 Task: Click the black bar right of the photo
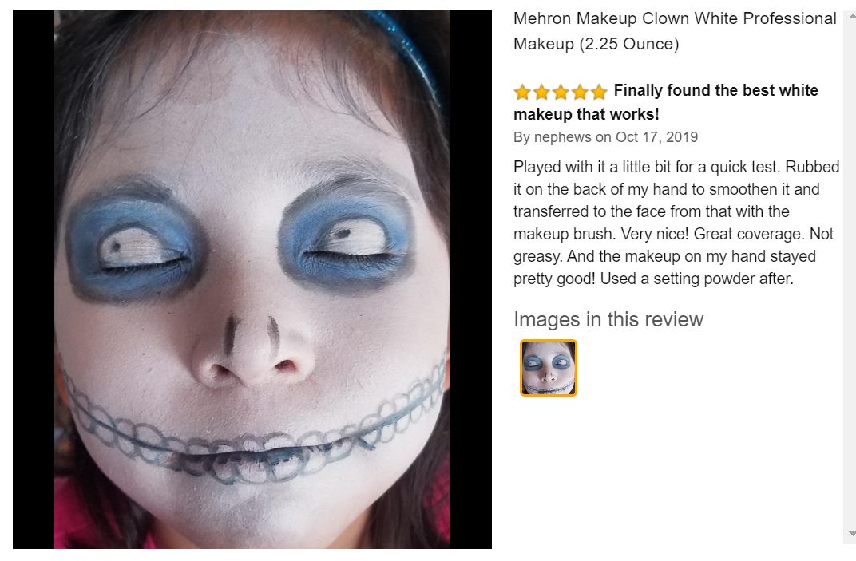pos(471,279)
